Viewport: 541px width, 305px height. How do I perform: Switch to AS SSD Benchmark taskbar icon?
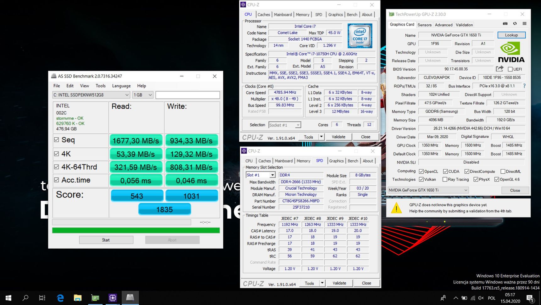tap(130, 298)
